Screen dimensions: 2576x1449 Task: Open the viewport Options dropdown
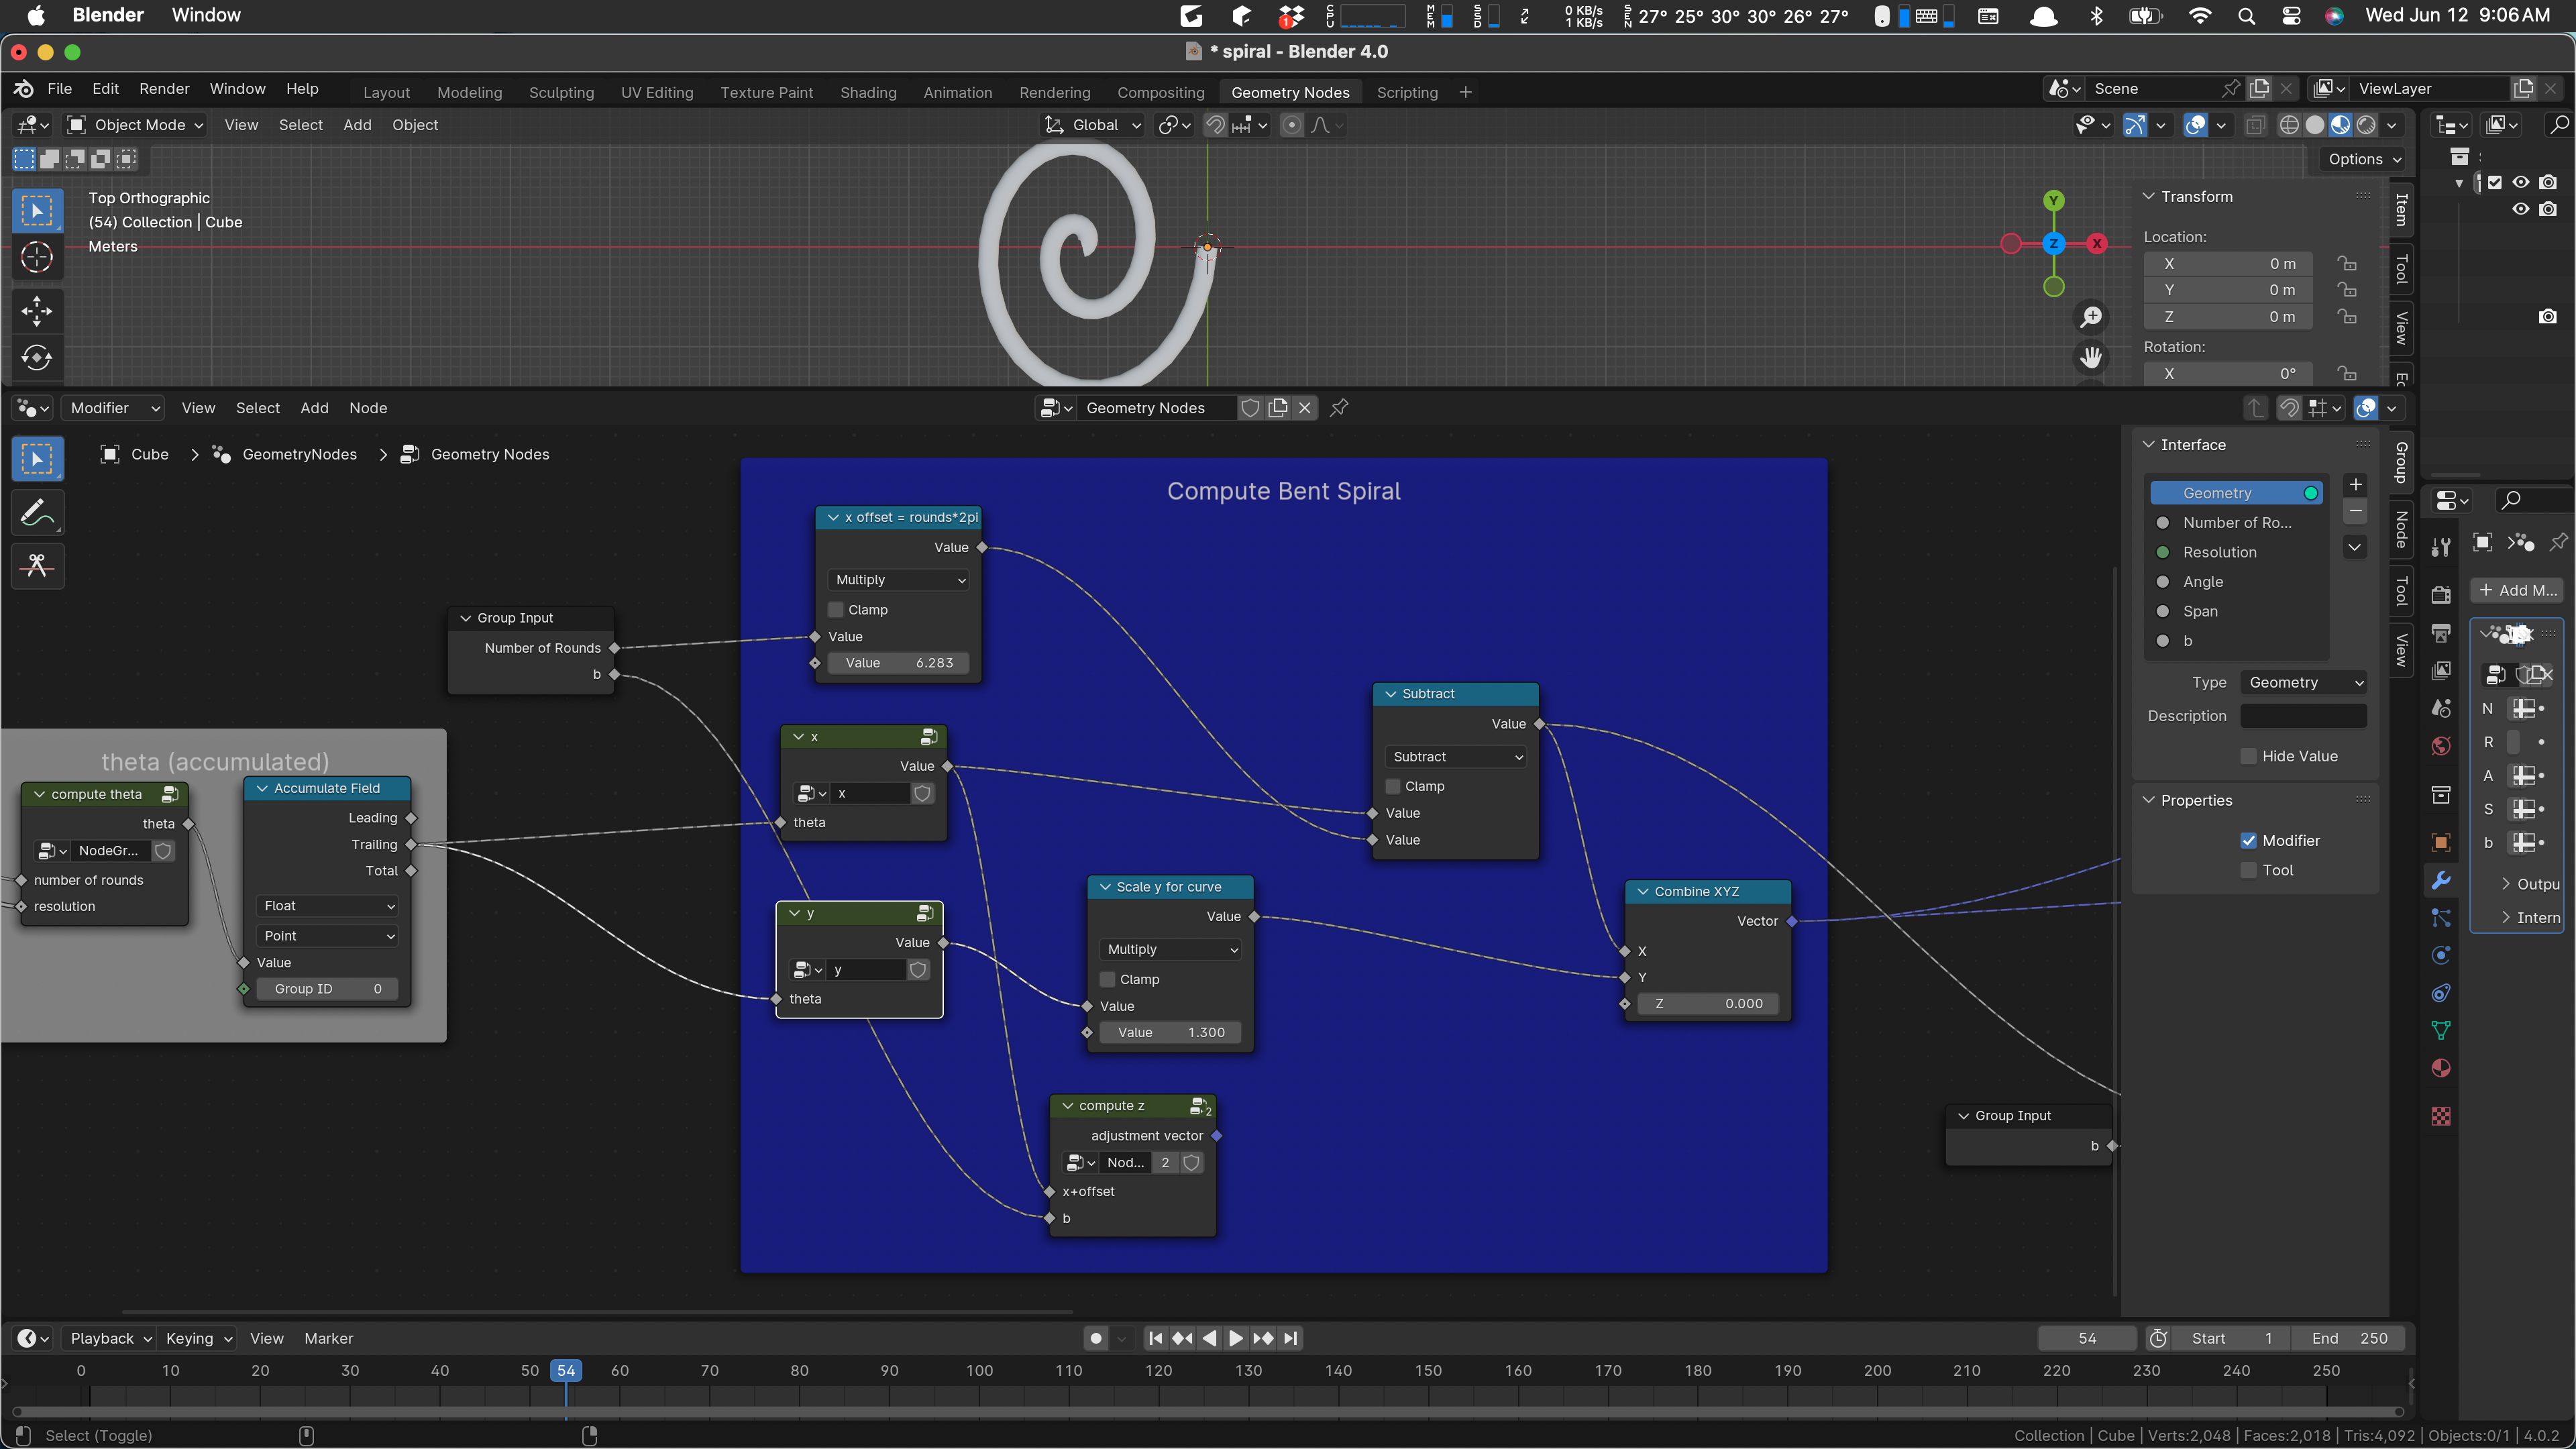click(x=2363, y=159)
